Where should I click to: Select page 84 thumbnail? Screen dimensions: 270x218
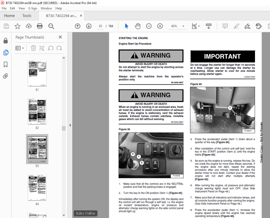37,187
